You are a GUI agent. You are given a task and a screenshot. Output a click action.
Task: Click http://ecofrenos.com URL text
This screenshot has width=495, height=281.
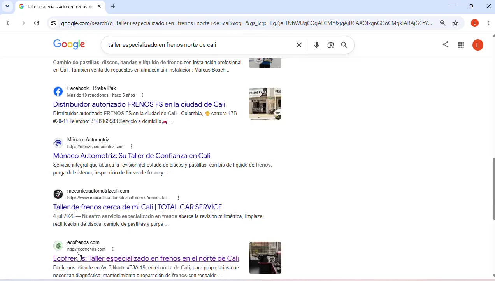[86, 249]
